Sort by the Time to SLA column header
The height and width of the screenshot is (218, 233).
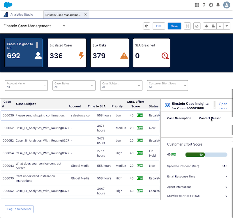pos(97,106)
